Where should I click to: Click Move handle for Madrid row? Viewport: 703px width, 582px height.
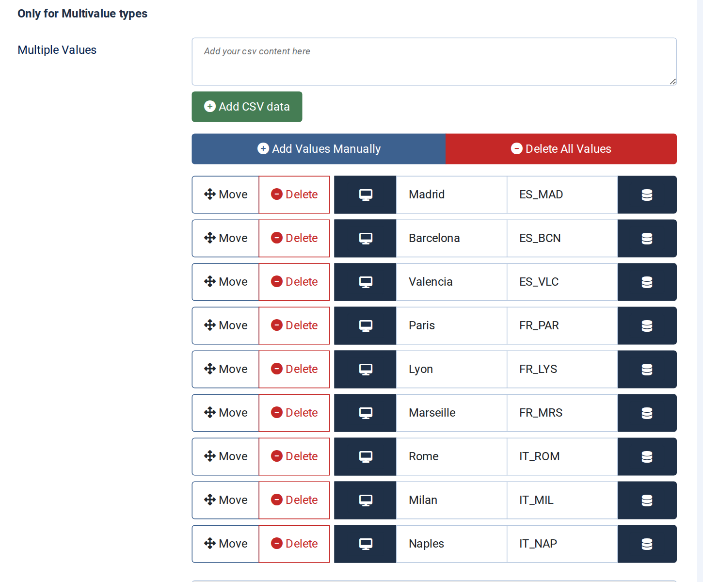pos(225,194)
